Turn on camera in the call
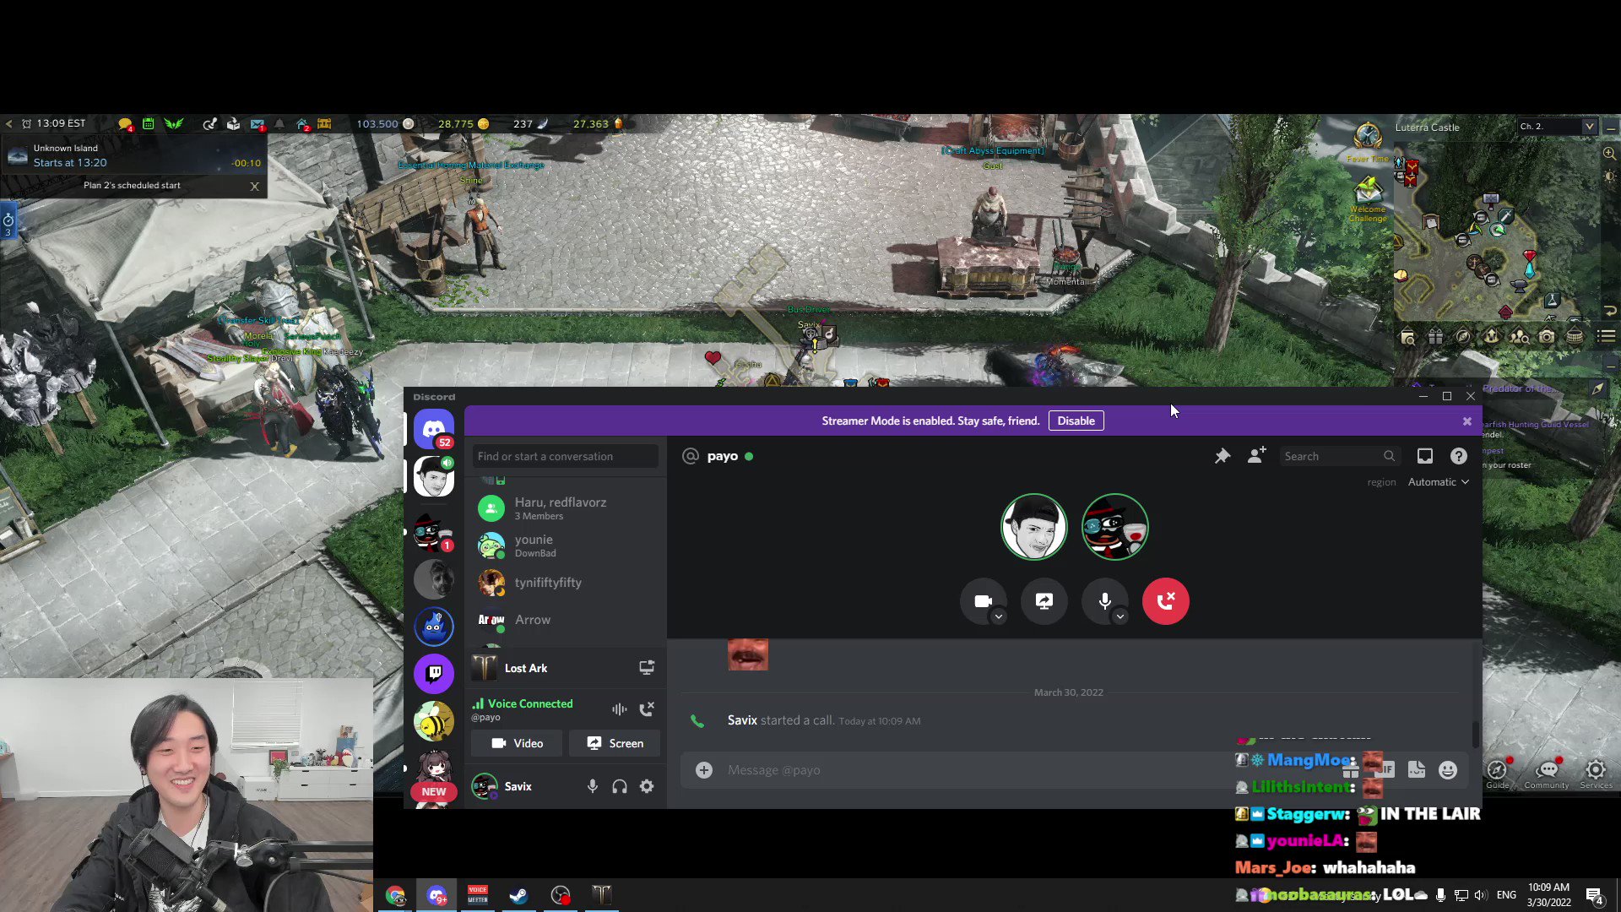This screenshot has width=1621, height=912. (984, 601)
